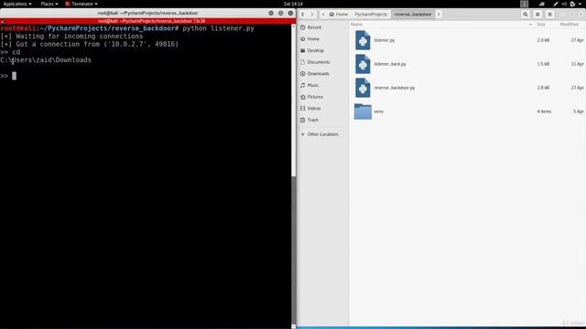
Task: Click the 2.0 kB size of listener.py
Action: point(543,40)
